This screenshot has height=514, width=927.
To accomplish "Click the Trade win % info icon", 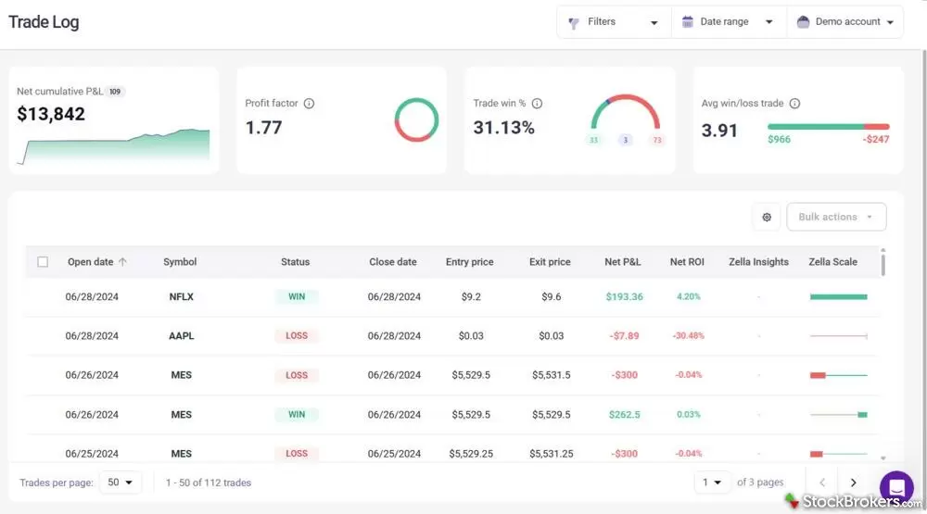I will pyautogui.click(x=537, y=104).
